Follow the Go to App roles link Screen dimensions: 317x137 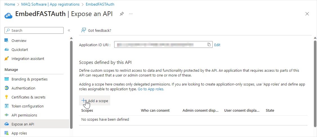tap(151, 89)
